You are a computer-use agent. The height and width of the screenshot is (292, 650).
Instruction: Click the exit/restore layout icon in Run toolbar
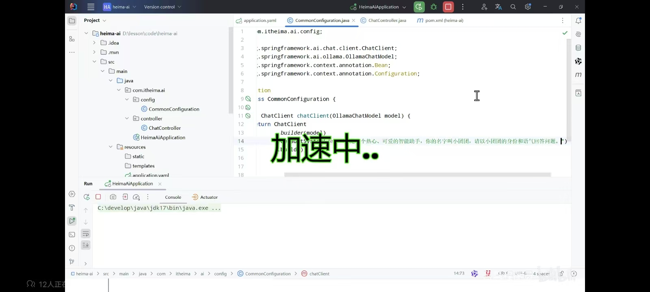coord(125,197)
